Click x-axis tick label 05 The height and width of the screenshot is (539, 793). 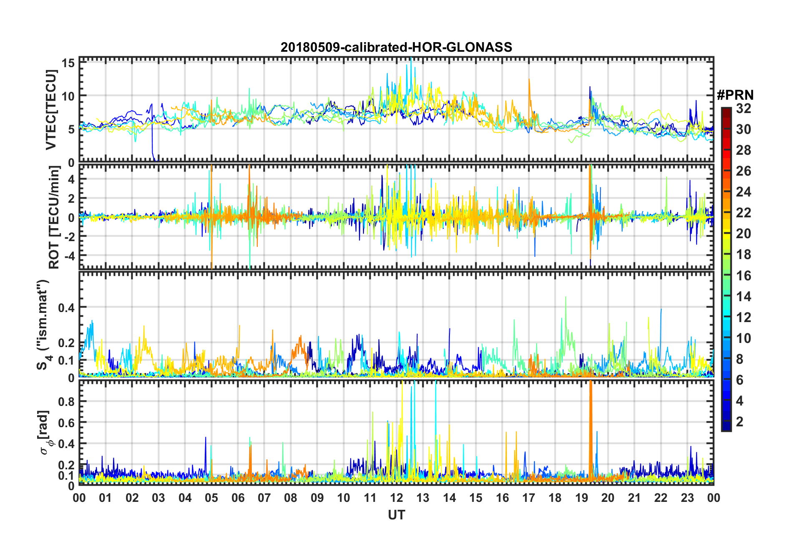click(211, 498)
